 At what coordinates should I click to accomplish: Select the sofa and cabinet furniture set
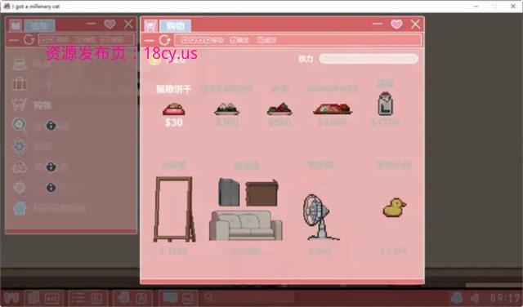246,209
